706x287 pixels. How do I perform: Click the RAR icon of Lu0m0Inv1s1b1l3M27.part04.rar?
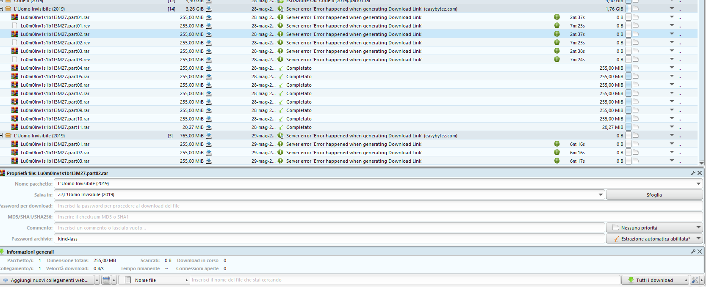(x=15, y=68)
